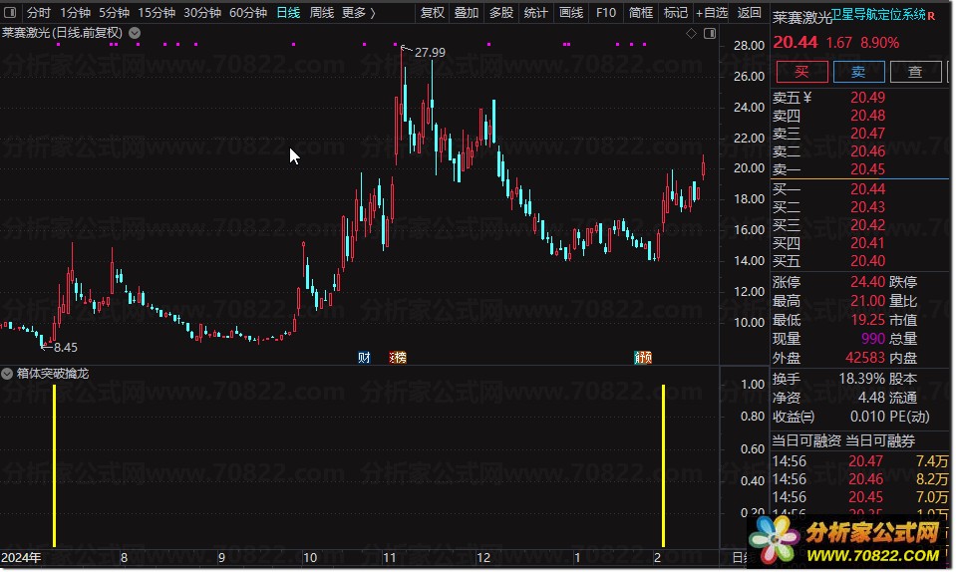Switch to the 周线 weekly chart

point(321,12)
